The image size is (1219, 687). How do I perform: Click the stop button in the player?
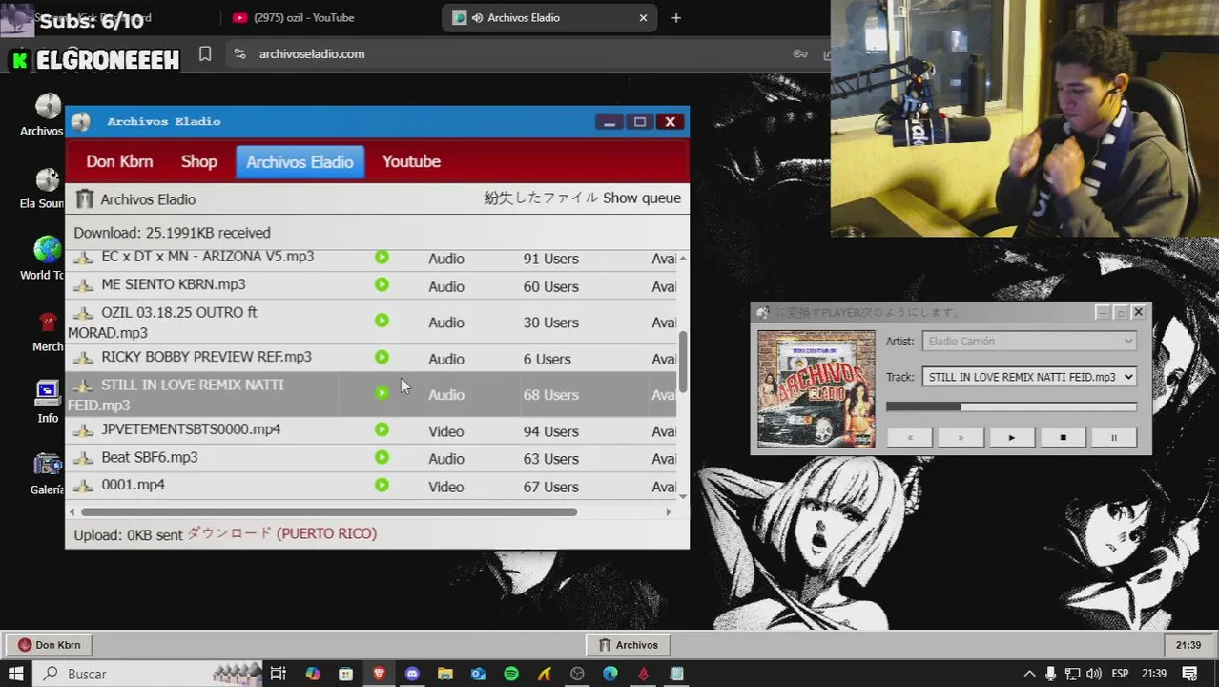[x=1063, y=438]
